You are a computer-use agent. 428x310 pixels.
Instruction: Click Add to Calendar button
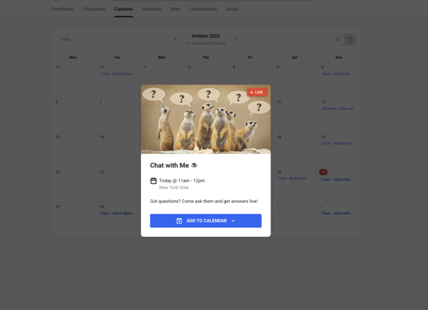pos(206,221)
